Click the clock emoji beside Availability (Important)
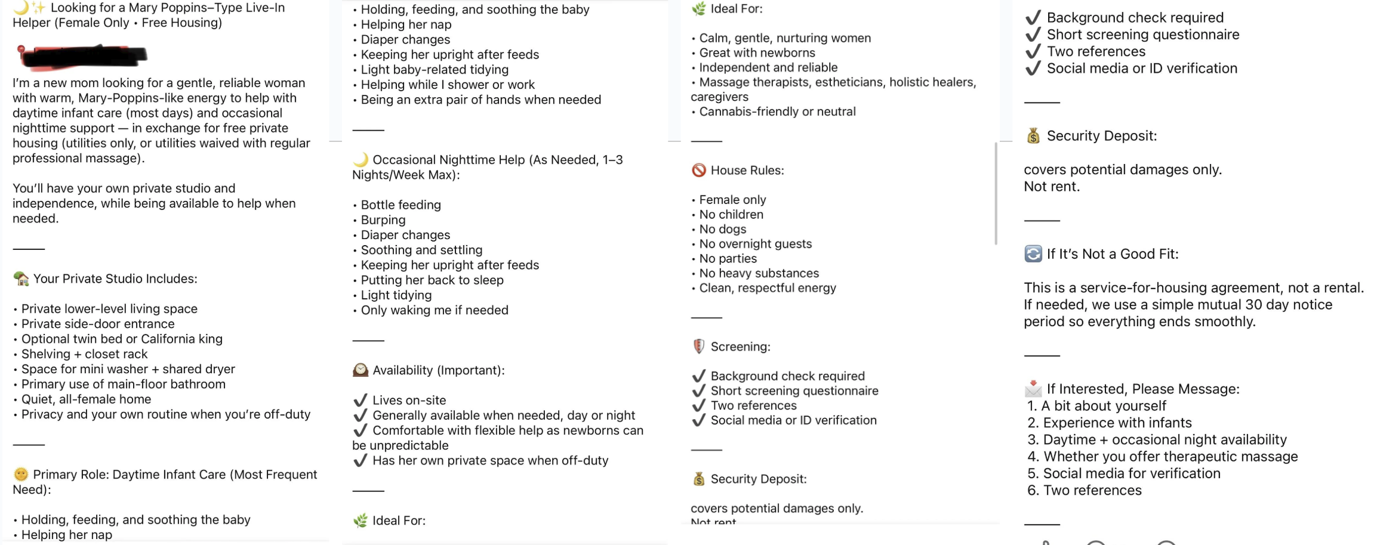The image size is (1374, 545). 361,370
